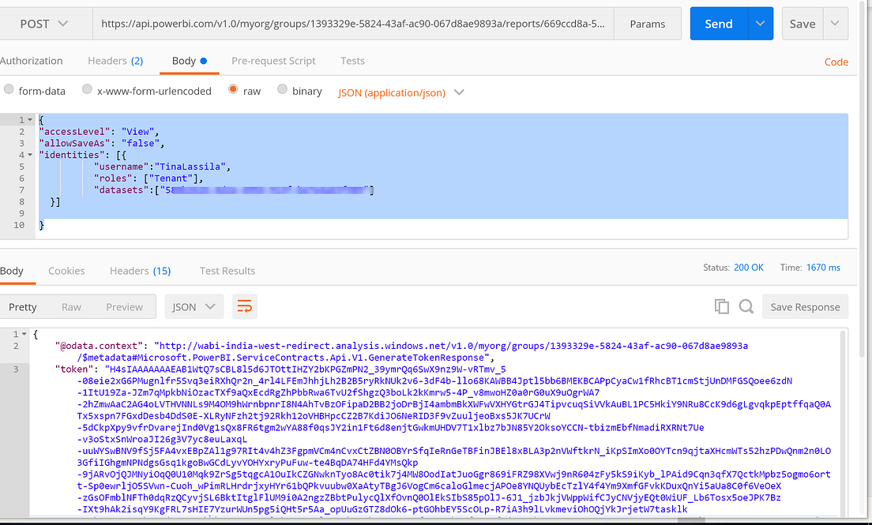Collapse the root JSON object on line 1
Image resolution: width=872 pixels, height=525 pixels.
[x=28, y=120]
